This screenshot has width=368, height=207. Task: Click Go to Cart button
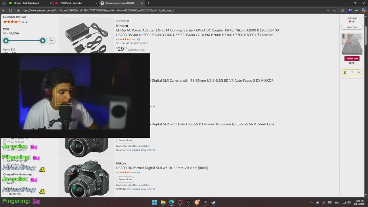(352, 27)
